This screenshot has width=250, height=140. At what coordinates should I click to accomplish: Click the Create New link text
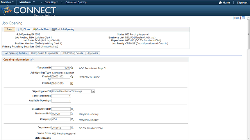tap(43, 30)
